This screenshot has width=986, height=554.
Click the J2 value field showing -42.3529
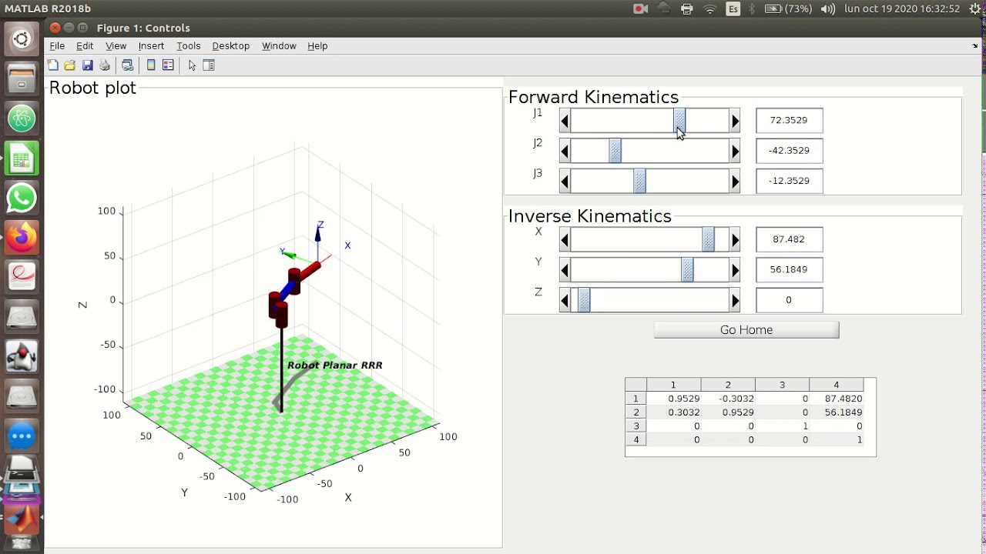790,150
